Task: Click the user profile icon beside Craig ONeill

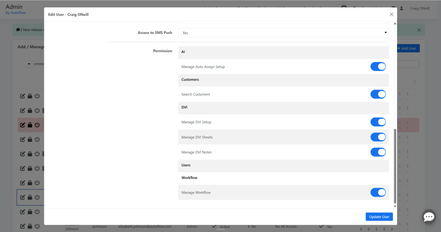Action: pos(402,8)
